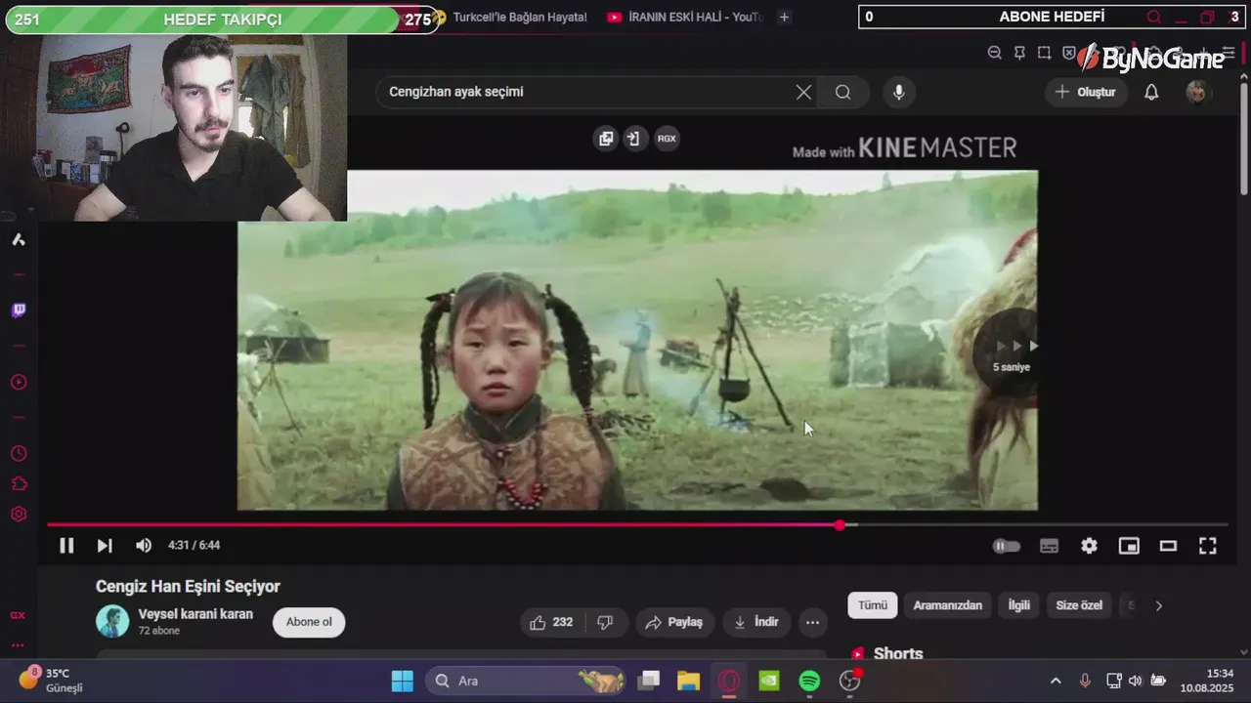The image size is (1251, 703).
Task: Open History clock in Opera sidebar
Action: (19, 454)
